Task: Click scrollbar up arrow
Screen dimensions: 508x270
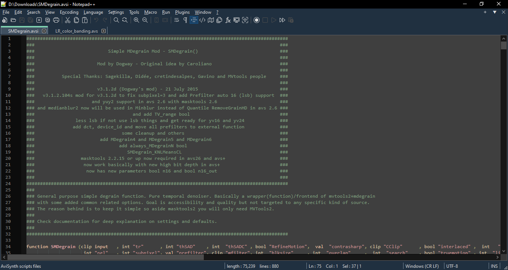Action: (504, 38)
